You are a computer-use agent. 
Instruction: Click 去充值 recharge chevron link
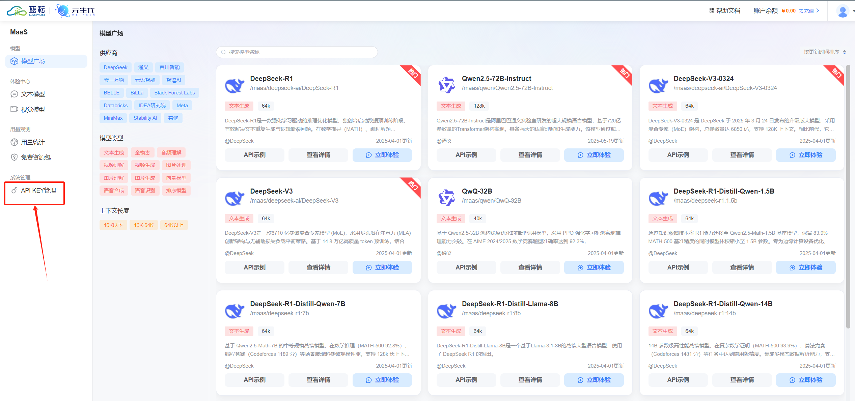point(809,11)
